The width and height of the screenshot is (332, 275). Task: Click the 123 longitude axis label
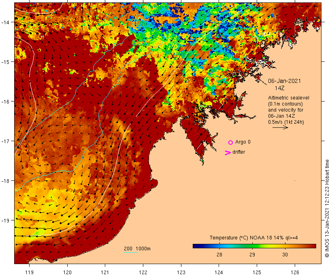click(x=181, y=272)
